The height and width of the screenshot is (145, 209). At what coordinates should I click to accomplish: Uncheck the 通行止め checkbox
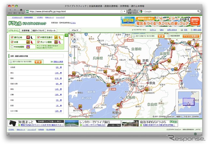coord(12,37)
